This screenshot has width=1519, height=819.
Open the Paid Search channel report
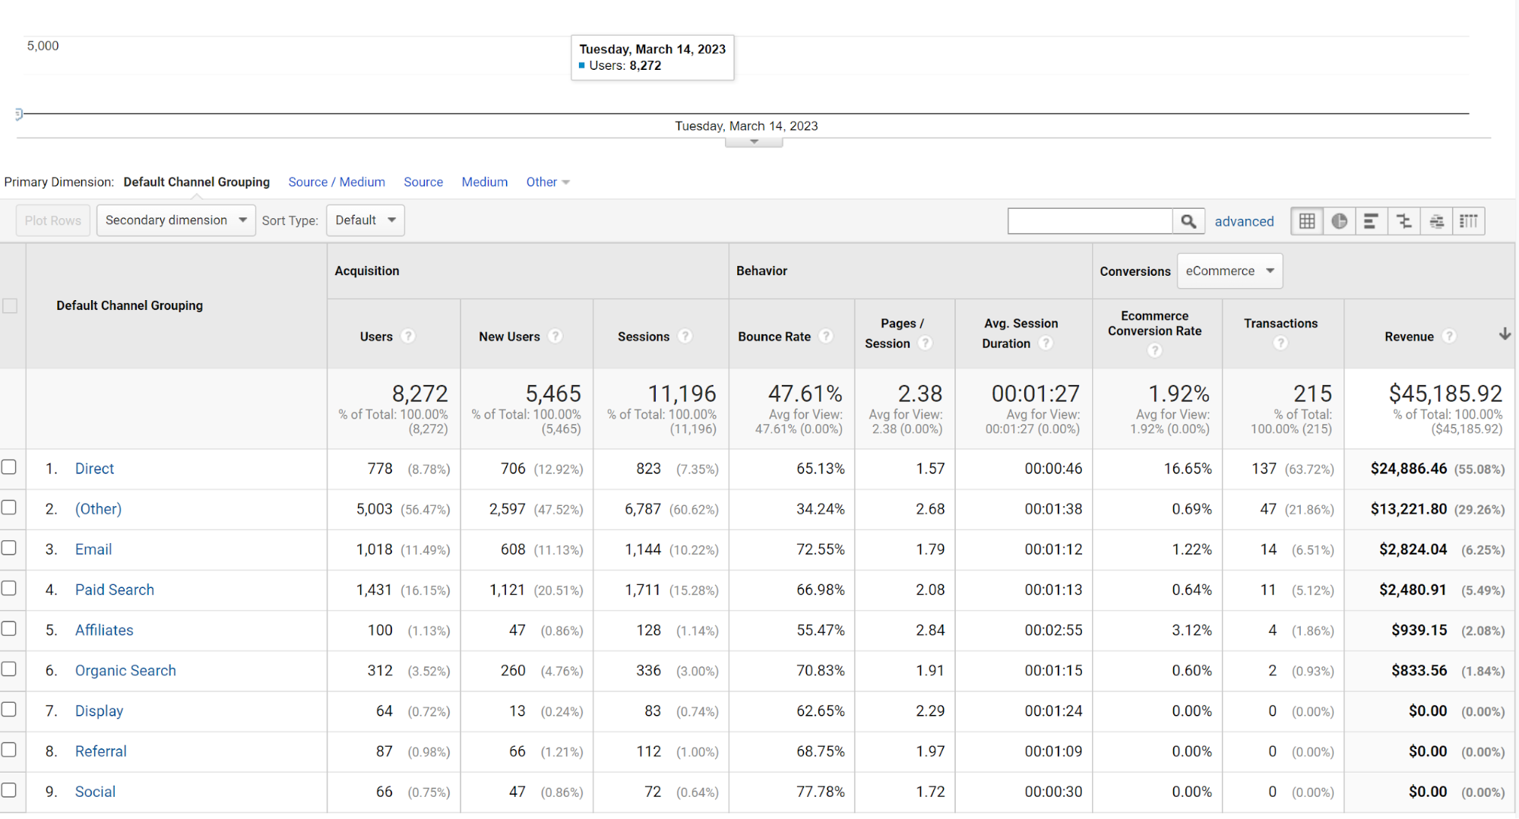[x=114, y=590]
